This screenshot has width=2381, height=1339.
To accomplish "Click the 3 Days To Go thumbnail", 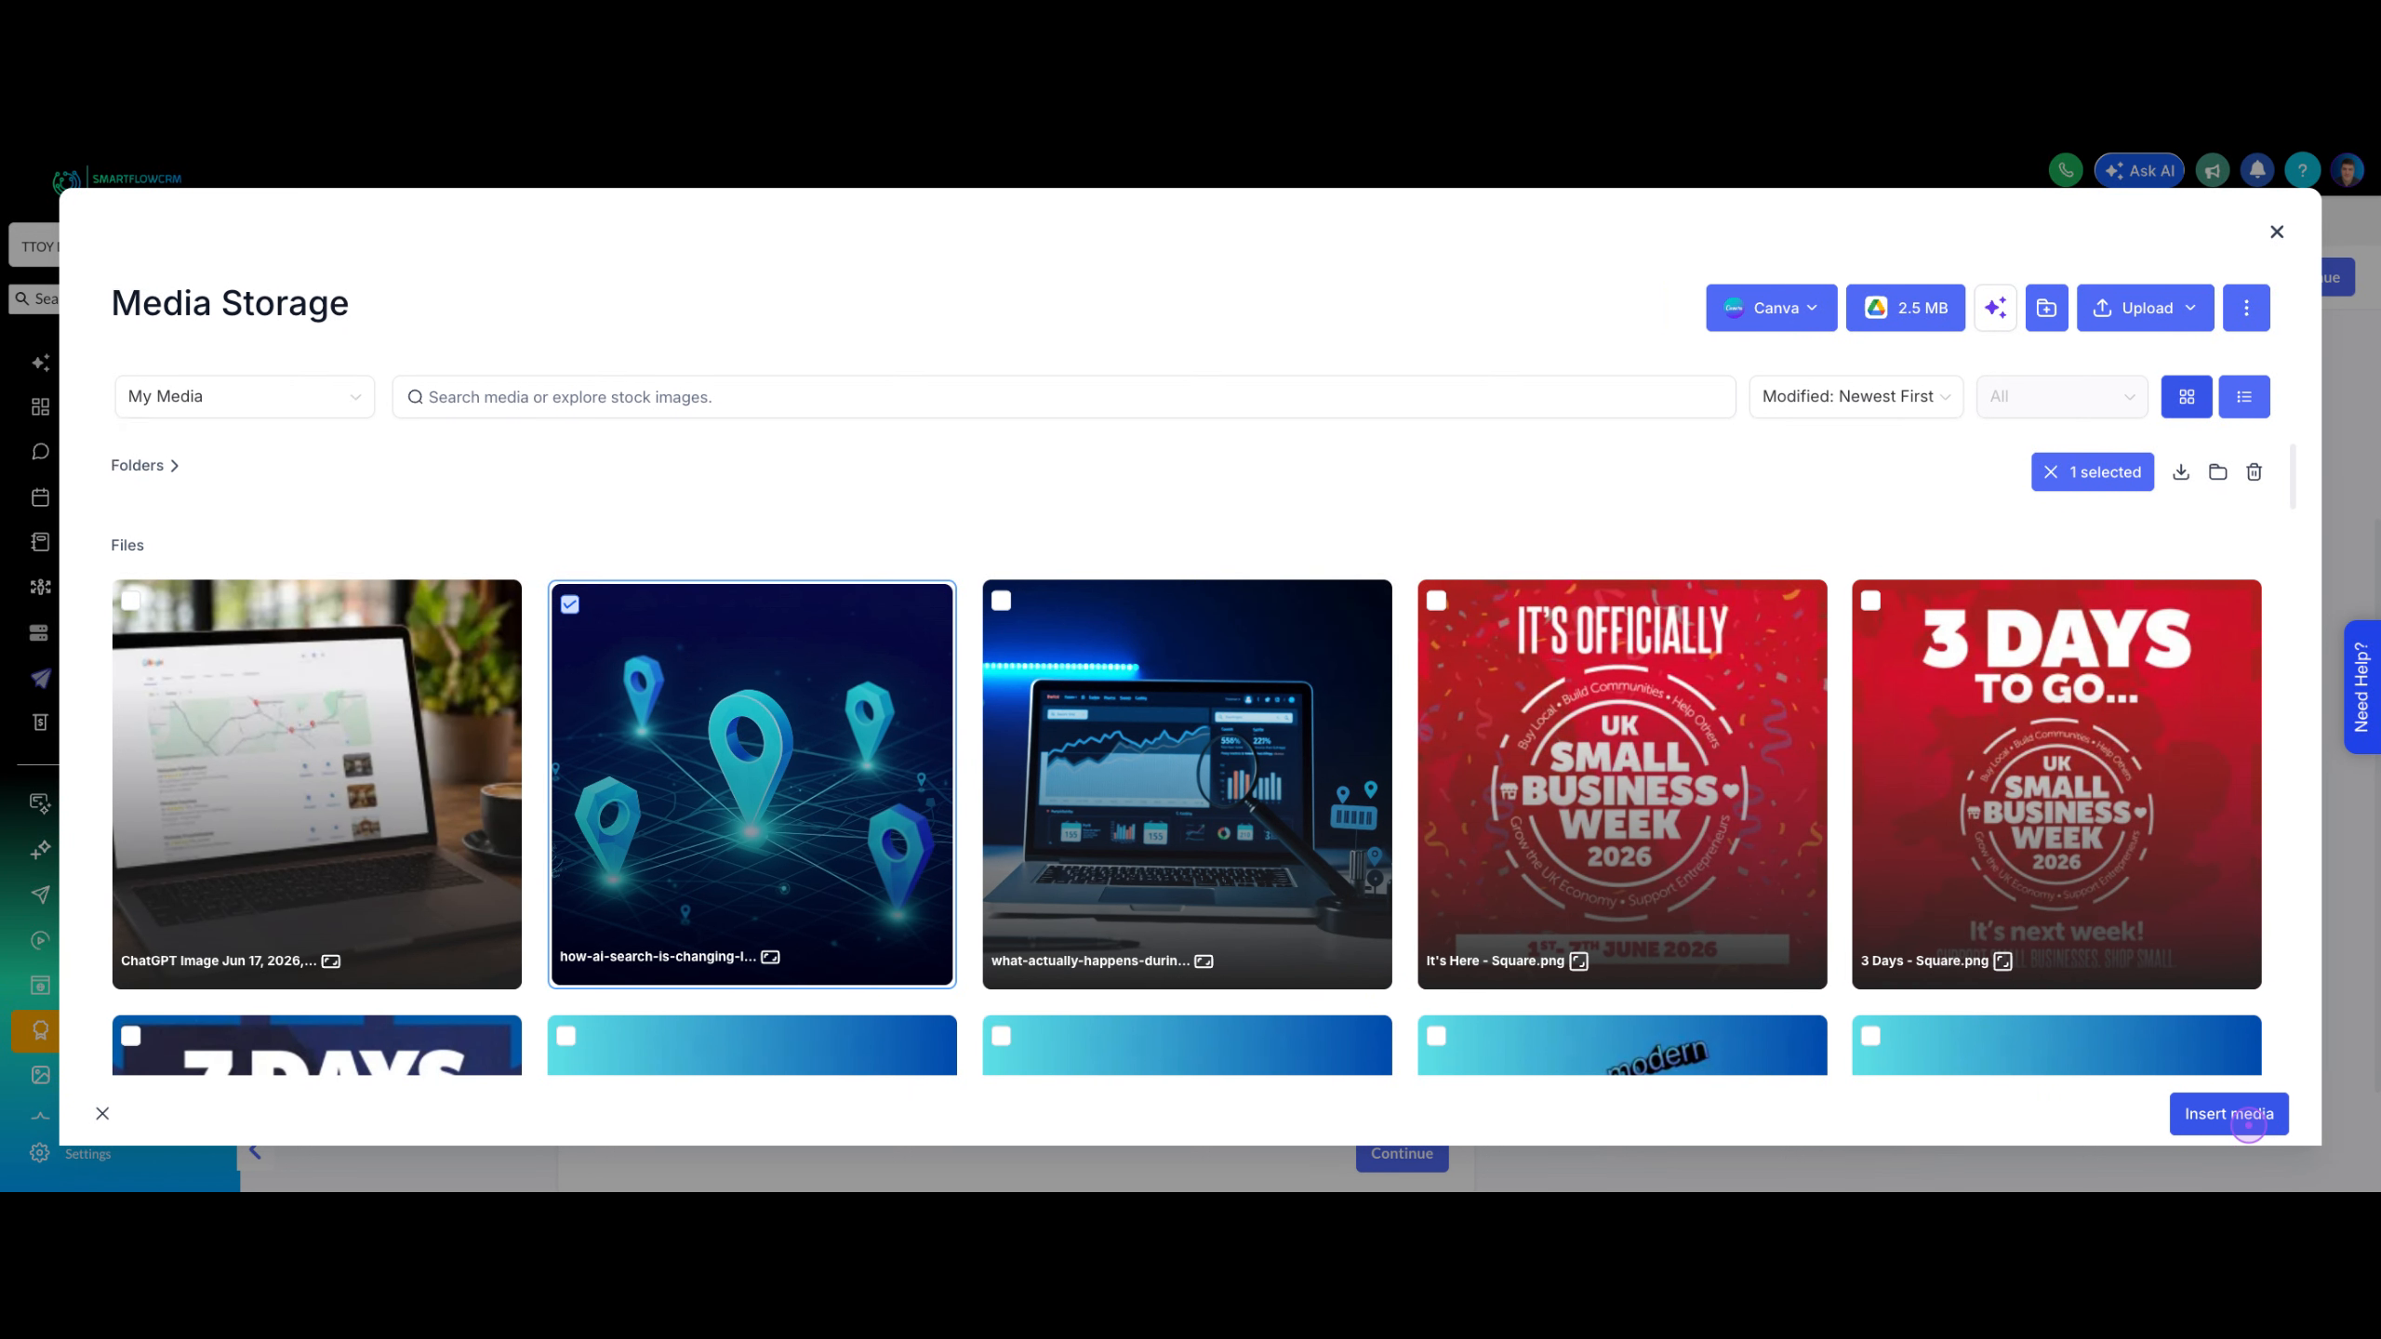I will tap(2056, 784).
